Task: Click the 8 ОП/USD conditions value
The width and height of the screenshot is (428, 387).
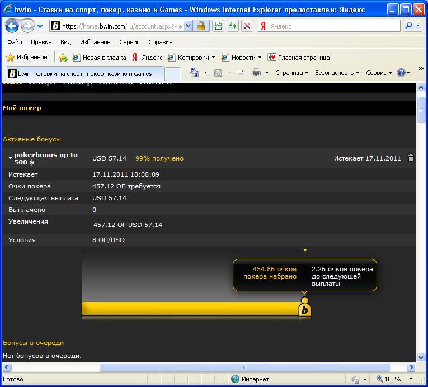Action: [109, 240]
